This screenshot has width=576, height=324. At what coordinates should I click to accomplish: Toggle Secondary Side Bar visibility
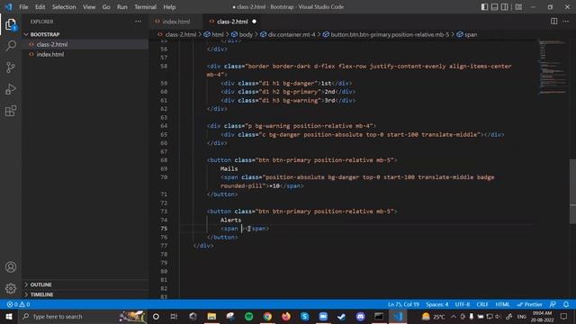point(505,7)
